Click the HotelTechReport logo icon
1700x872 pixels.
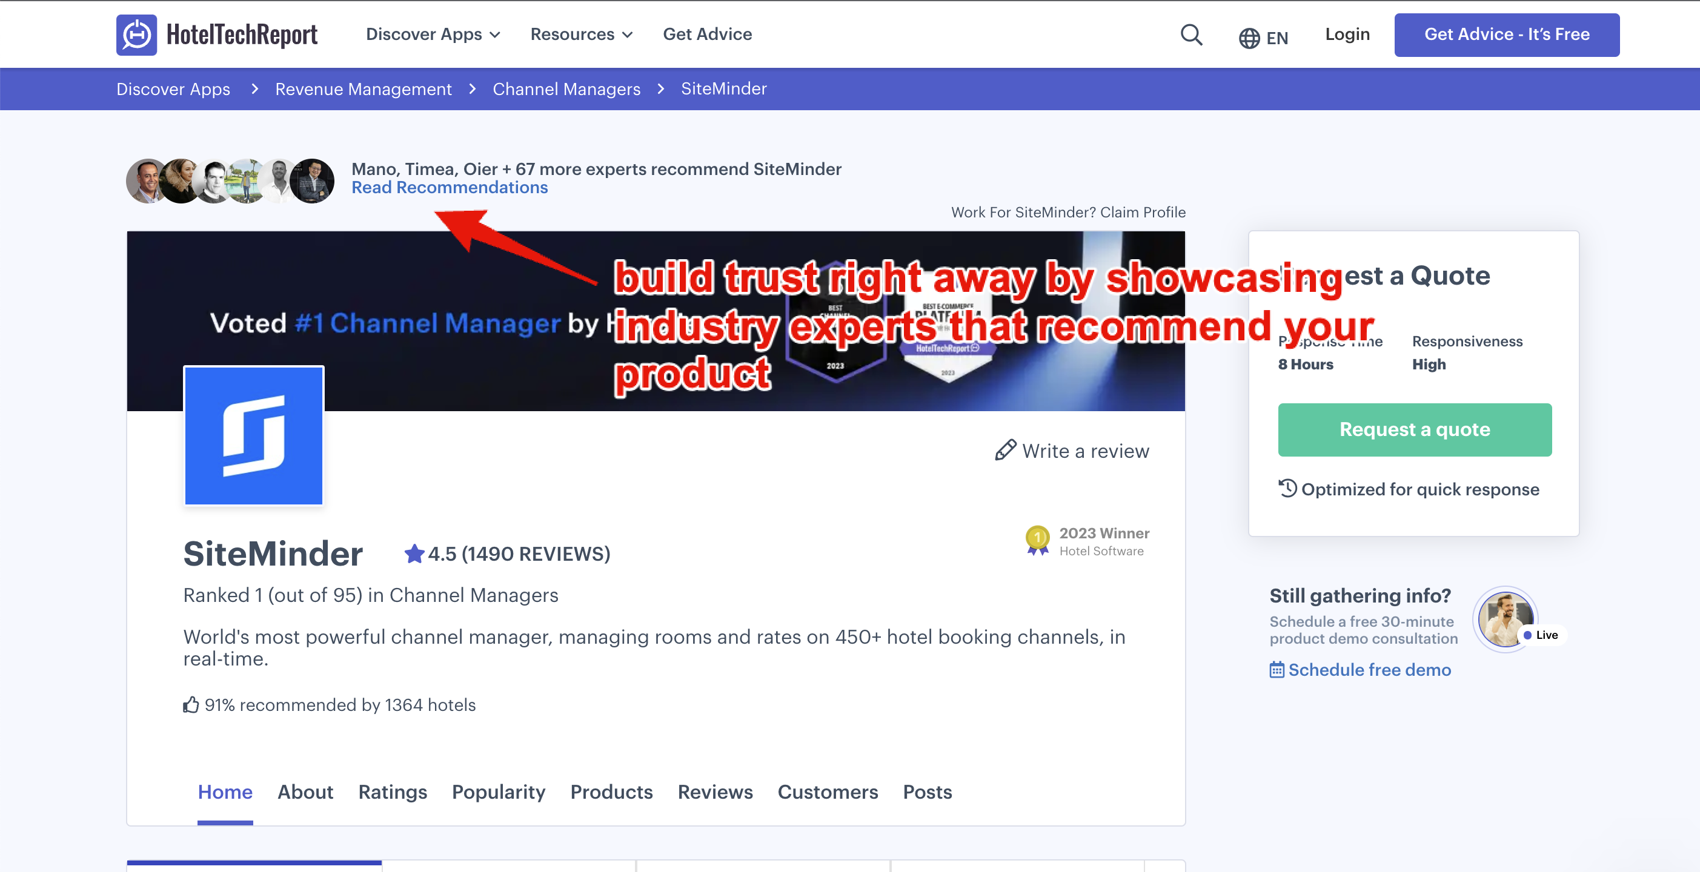click(x=136, y=35)
